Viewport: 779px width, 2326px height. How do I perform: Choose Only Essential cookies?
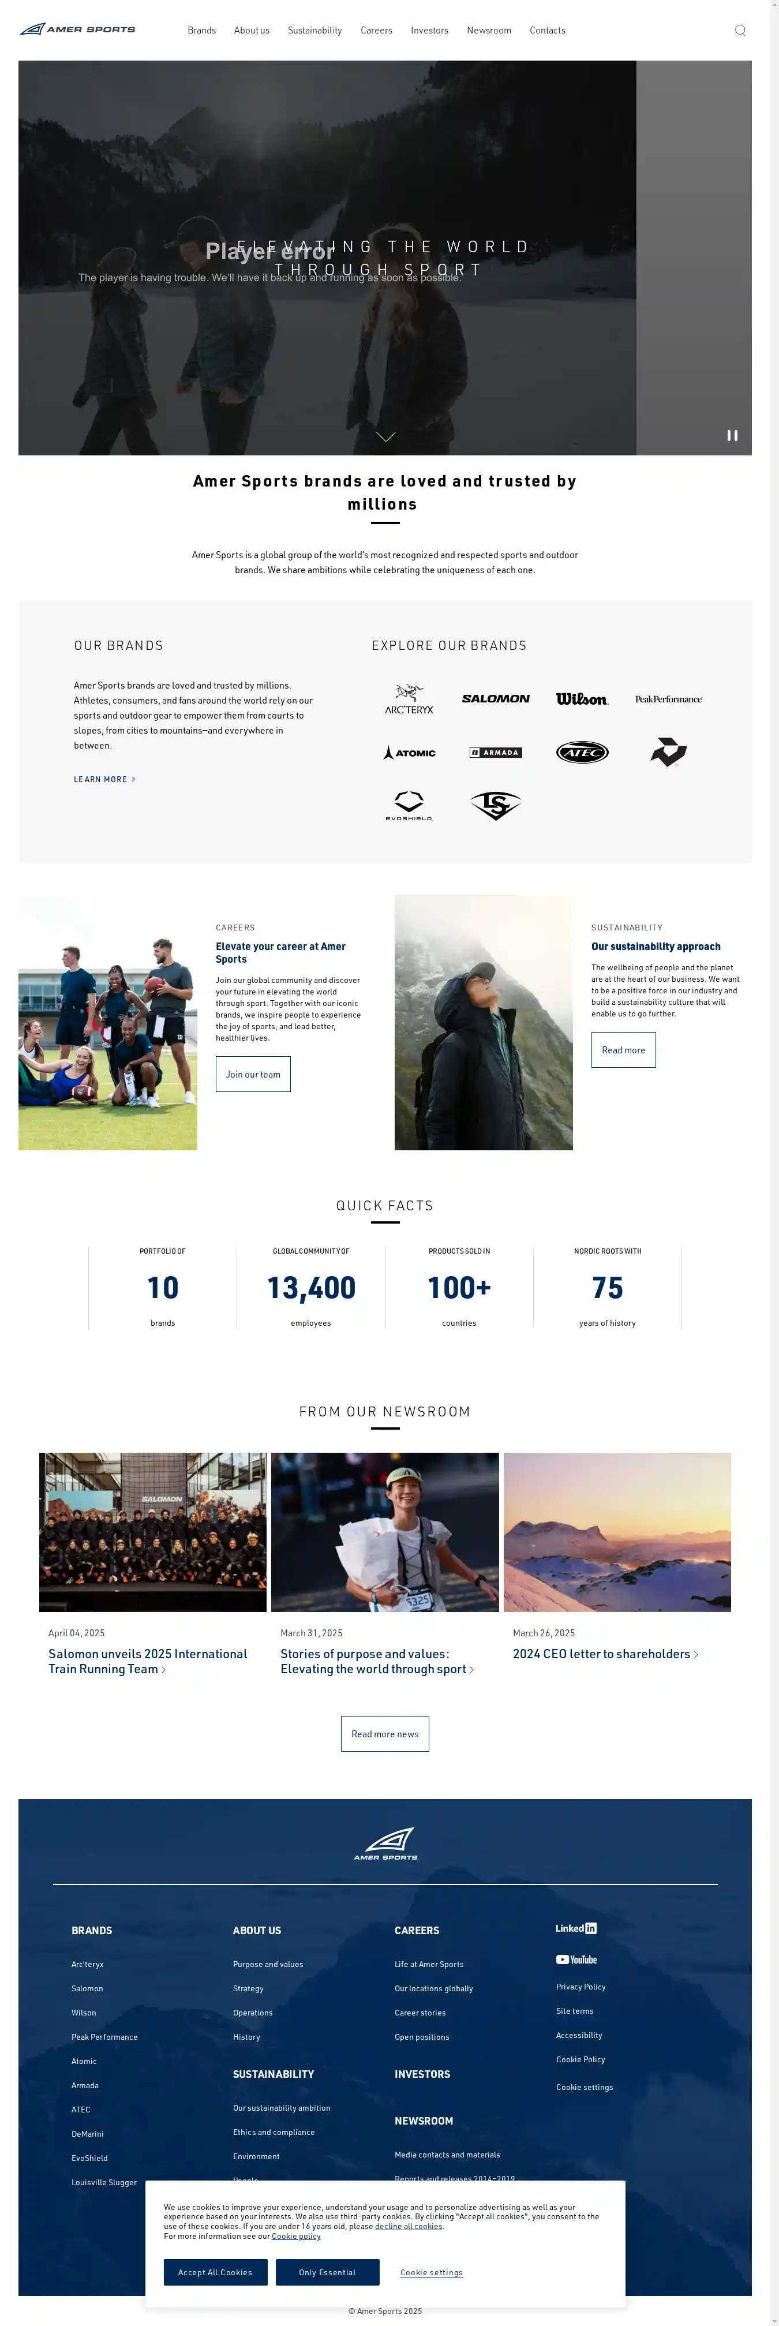coord(327,2272)
